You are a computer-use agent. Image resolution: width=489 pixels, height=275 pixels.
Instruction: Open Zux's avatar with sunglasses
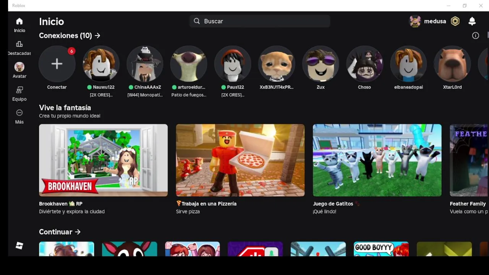click(x=321, y=64)
